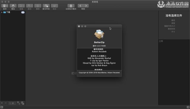The width and height of the screenshot is (190, 109).
Task: Click the BetterZip title text in about dialog
Action: coord(99,42)
